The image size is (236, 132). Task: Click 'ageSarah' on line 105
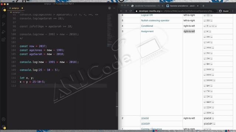(x=36, y=54)
